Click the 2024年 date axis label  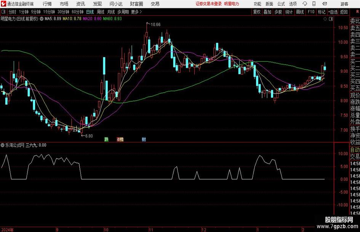(7, 230)
